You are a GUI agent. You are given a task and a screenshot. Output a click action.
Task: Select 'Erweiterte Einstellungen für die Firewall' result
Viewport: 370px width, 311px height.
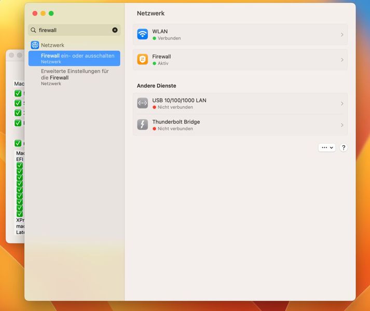[x=74, y=77]
